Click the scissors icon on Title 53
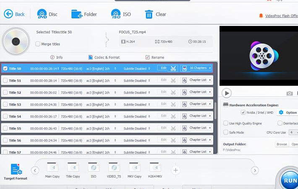 [x=173, y=104]
